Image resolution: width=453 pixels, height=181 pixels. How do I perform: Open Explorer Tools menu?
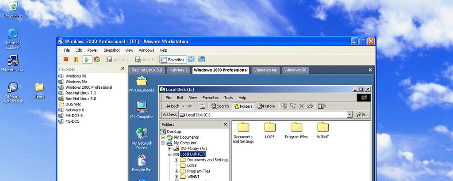(229, 98)
